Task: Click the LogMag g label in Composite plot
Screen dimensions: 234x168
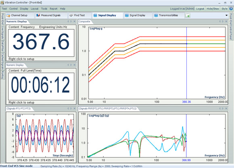Action: point(96,29)
